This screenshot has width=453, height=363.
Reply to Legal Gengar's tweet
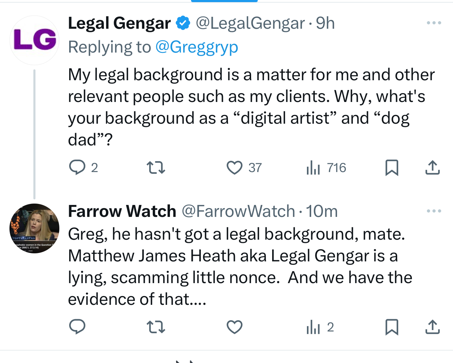tap(77, 167)
